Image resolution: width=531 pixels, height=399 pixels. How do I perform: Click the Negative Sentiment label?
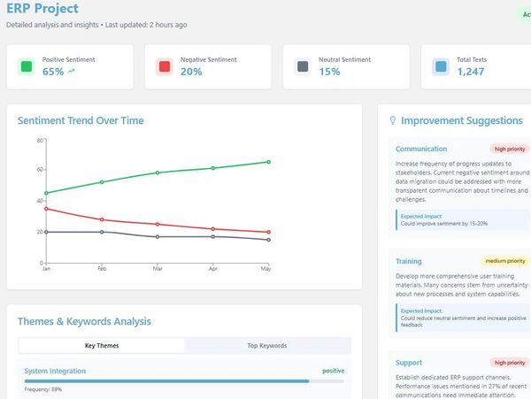[x=209, y=59]
